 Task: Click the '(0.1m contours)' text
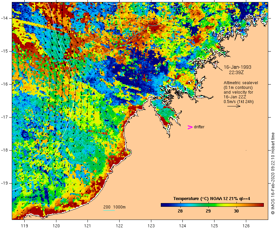pyautogui.click(x=238, y=88)
